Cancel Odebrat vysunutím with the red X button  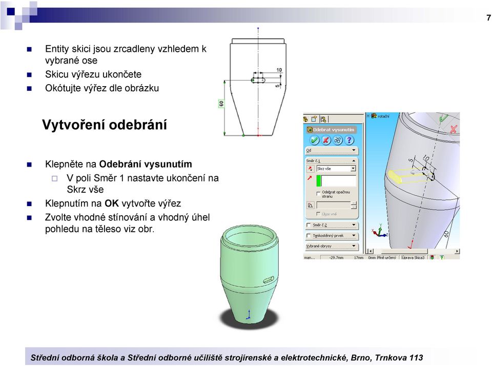tap(326, 140)
